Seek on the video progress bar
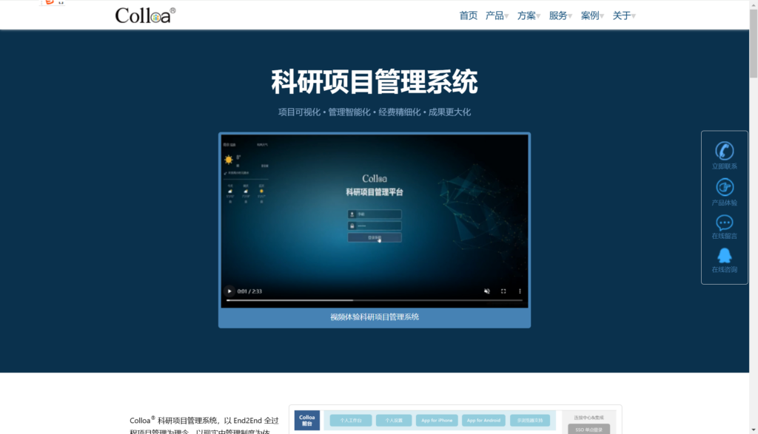Image resolution: width=758 pixels, height=434 pixels. tap(374, 300)
